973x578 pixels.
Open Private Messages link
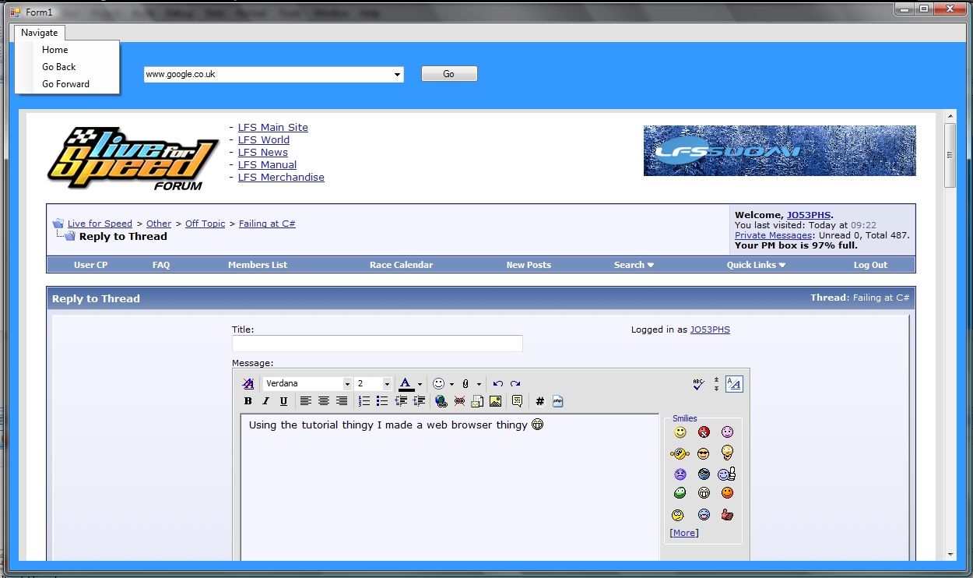775,235
